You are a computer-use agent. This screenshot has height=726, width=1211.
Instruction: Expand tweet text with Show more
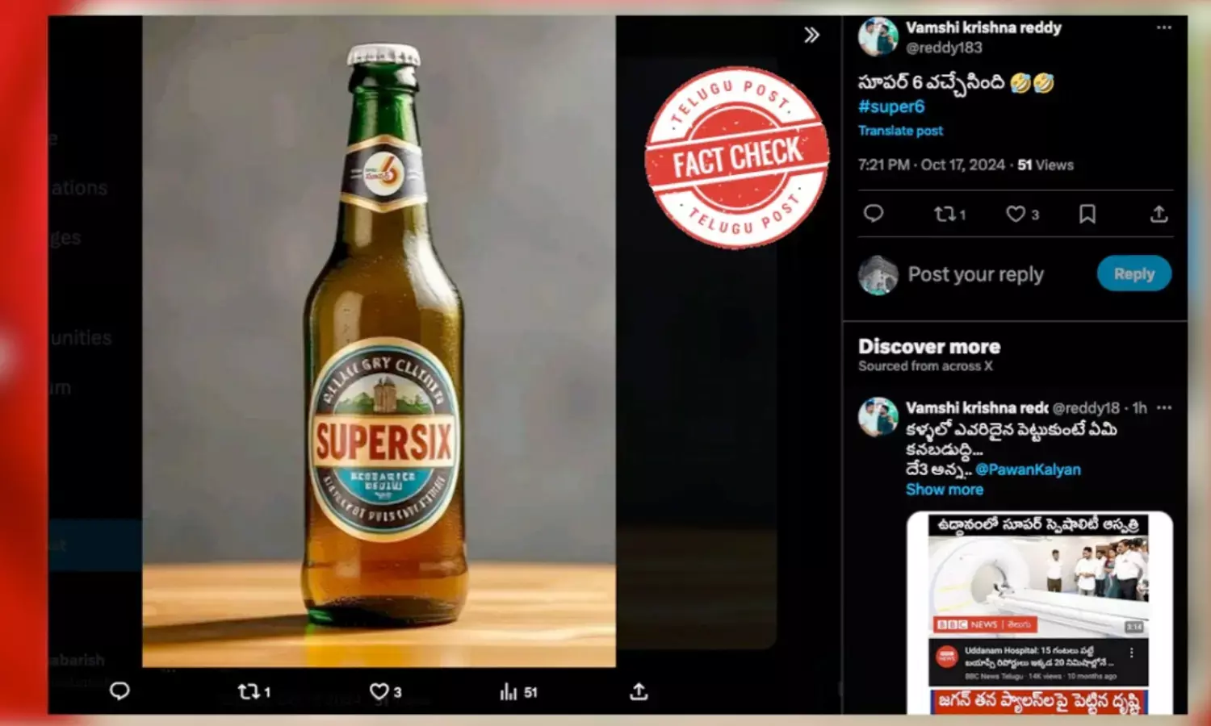point(944,490)
